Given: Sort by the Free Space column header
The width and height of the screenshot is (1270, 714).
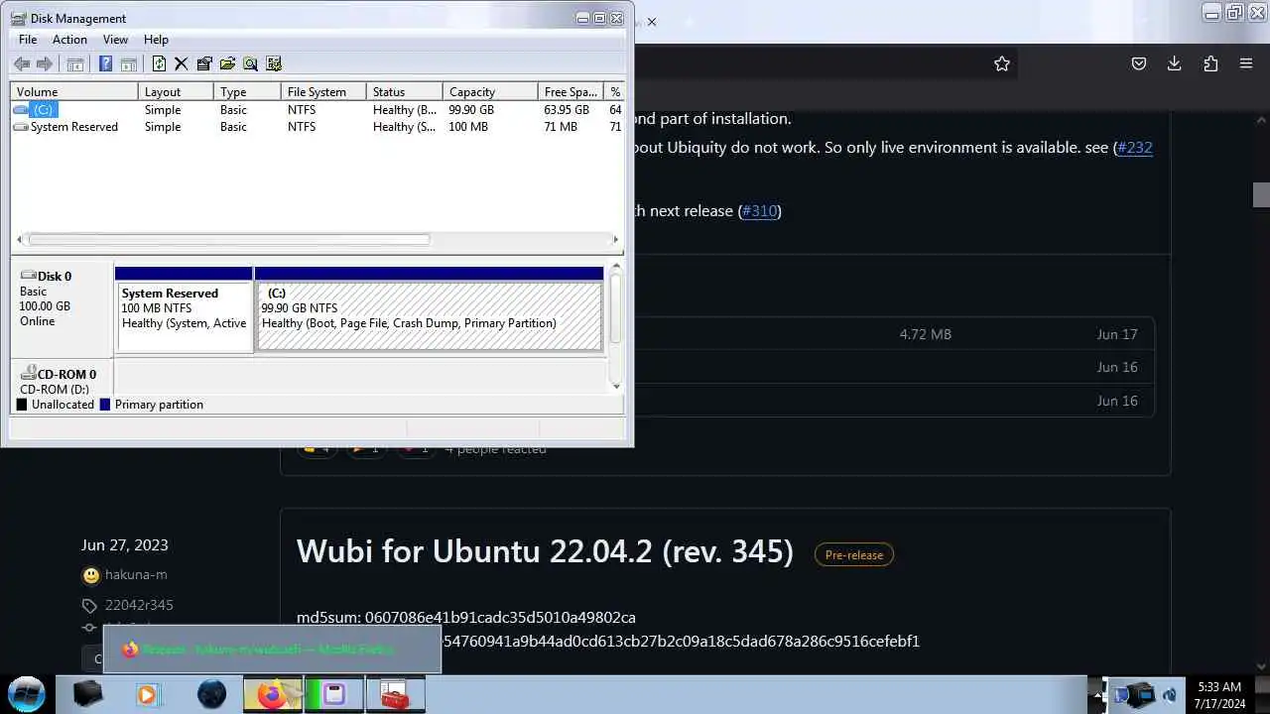Looking at the screenshot, I should 571,91.
